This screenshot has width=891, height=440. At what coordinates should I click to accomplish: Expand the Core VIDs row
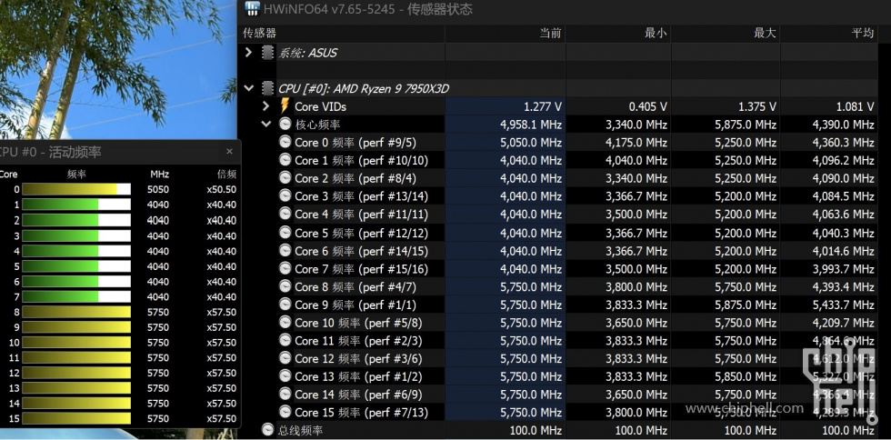[265, 105]
